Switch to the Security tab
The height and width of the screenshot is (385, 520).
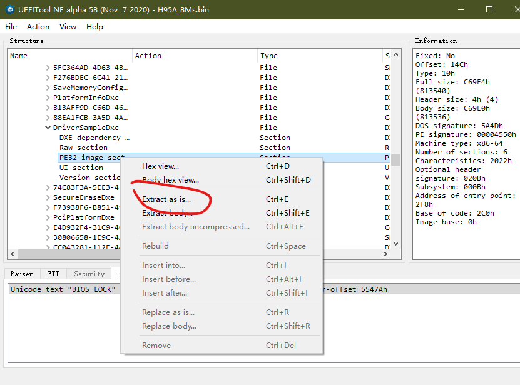(89, 274)
